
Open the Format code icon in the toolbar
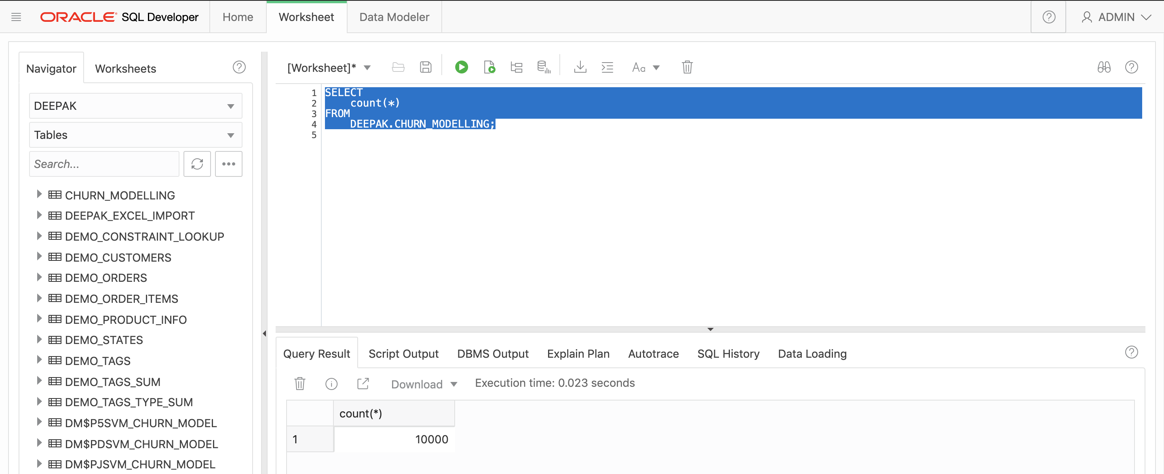607,67
